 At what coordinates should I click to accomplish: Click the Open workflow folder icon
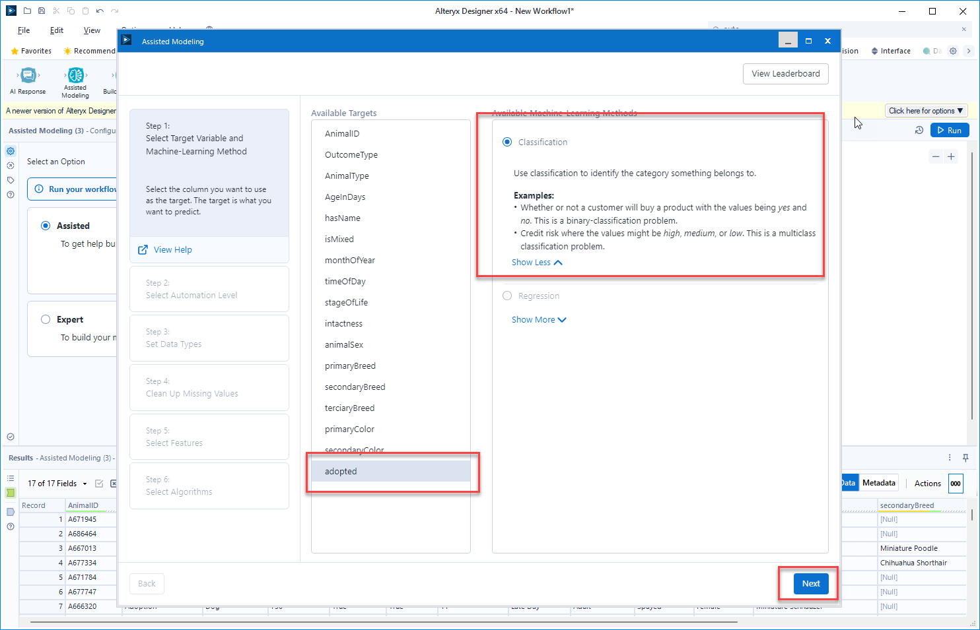tap(26, 11)
